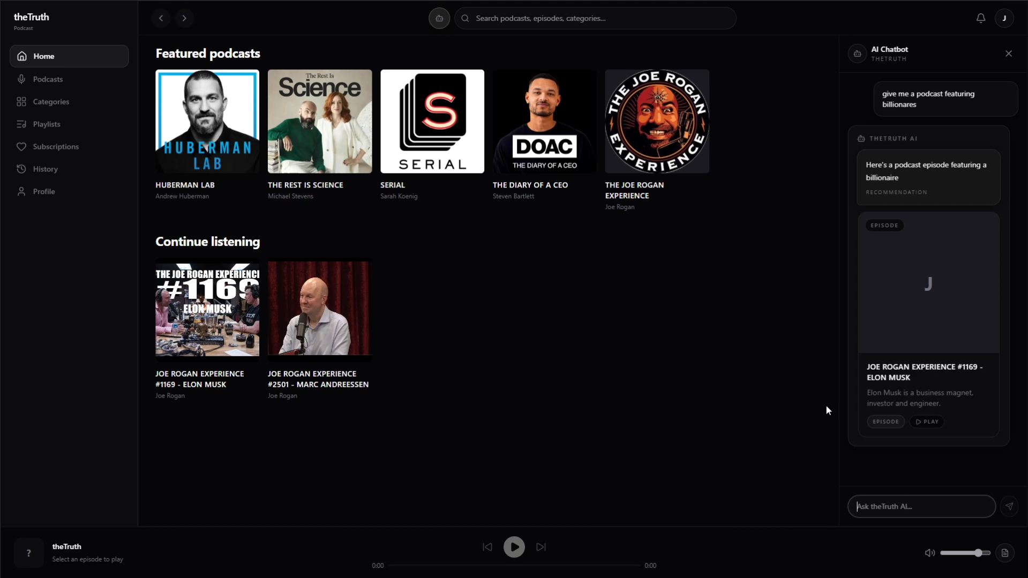1028x578 pixels.
Task: Open The Rest Is Science cover
Action: [320, 121]
